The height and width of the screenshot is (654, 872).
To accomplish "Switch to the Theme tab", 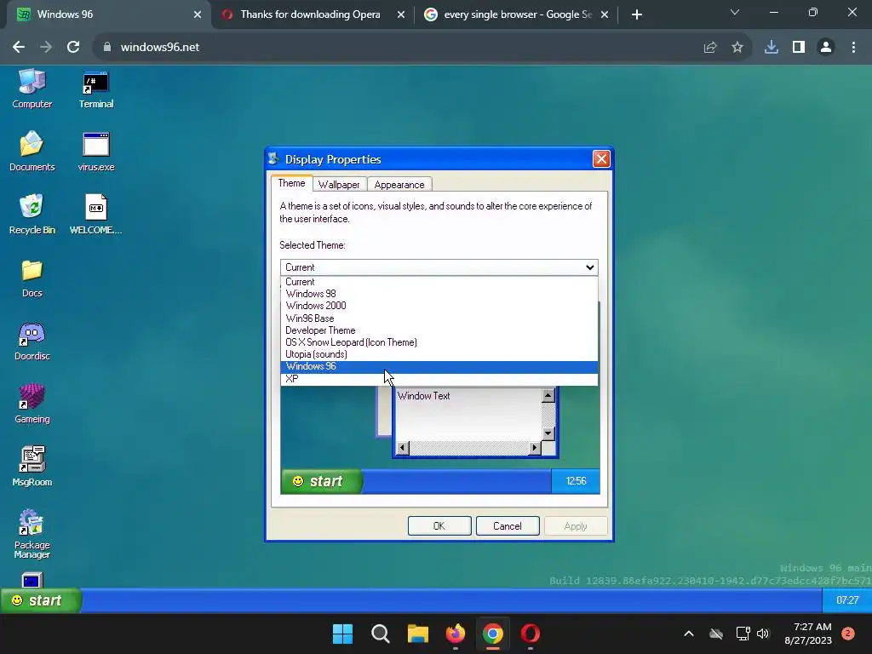I will (291, 183).
